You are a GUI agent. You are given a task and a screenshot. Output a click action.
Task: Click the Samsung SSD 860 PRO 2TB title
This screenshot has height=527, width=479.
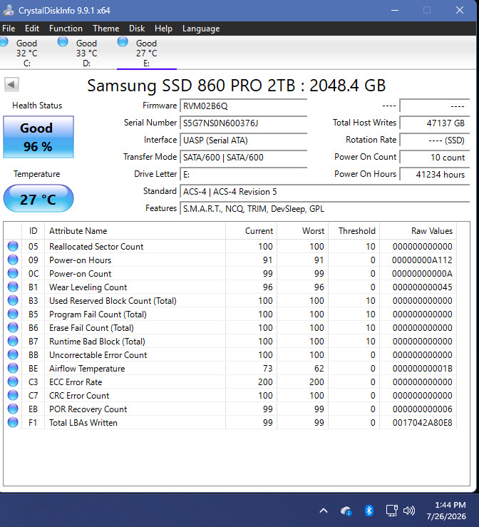pyautogui.click(x=236, y=86)
